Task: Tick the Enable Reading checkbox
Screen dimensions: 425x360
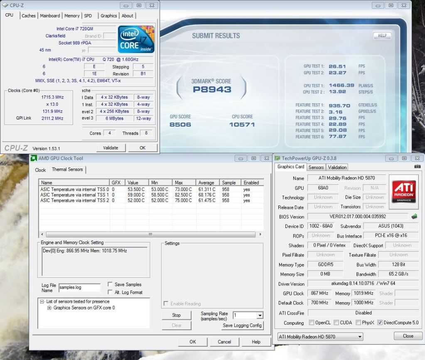Action: tap(166, 304)
